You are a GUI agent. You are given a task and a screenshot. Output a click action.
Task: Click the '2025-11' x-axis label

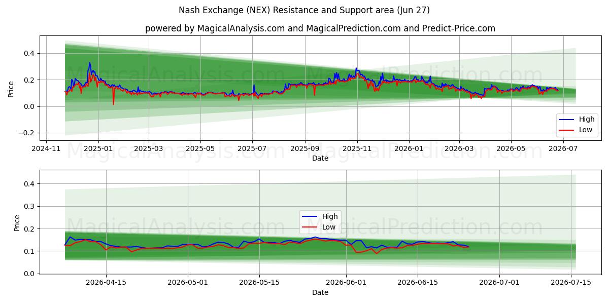[x=357, y=148]
